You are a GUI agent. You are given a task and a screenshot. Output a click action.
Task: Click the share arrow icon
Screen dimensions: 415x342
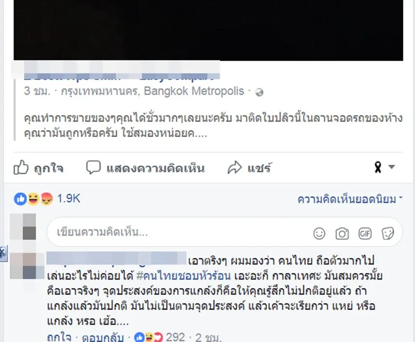234,167
